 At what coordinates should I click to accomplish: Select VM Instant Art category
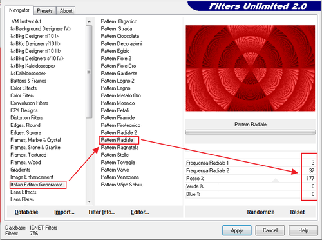26,21
